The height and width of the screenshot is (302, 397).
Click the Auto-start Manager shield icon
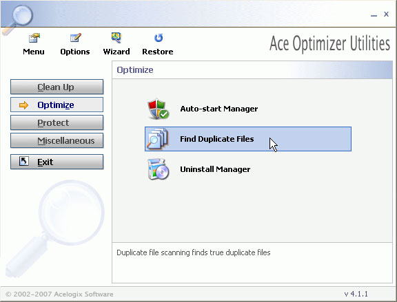[159, 109]
